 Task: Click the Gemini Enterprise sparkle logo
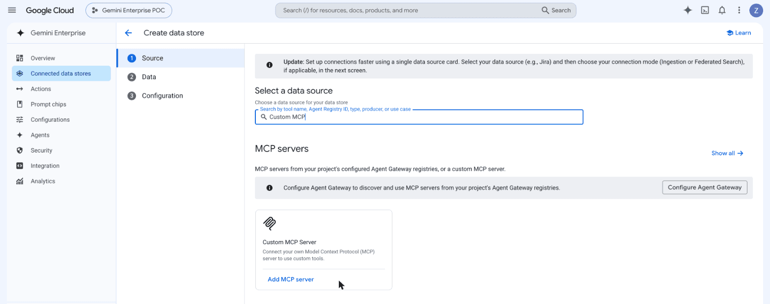[20, 33]
